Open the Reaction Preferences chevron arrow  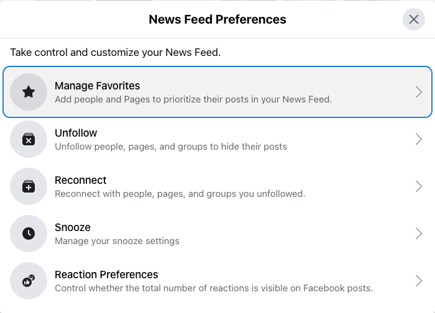pos(418,281)
